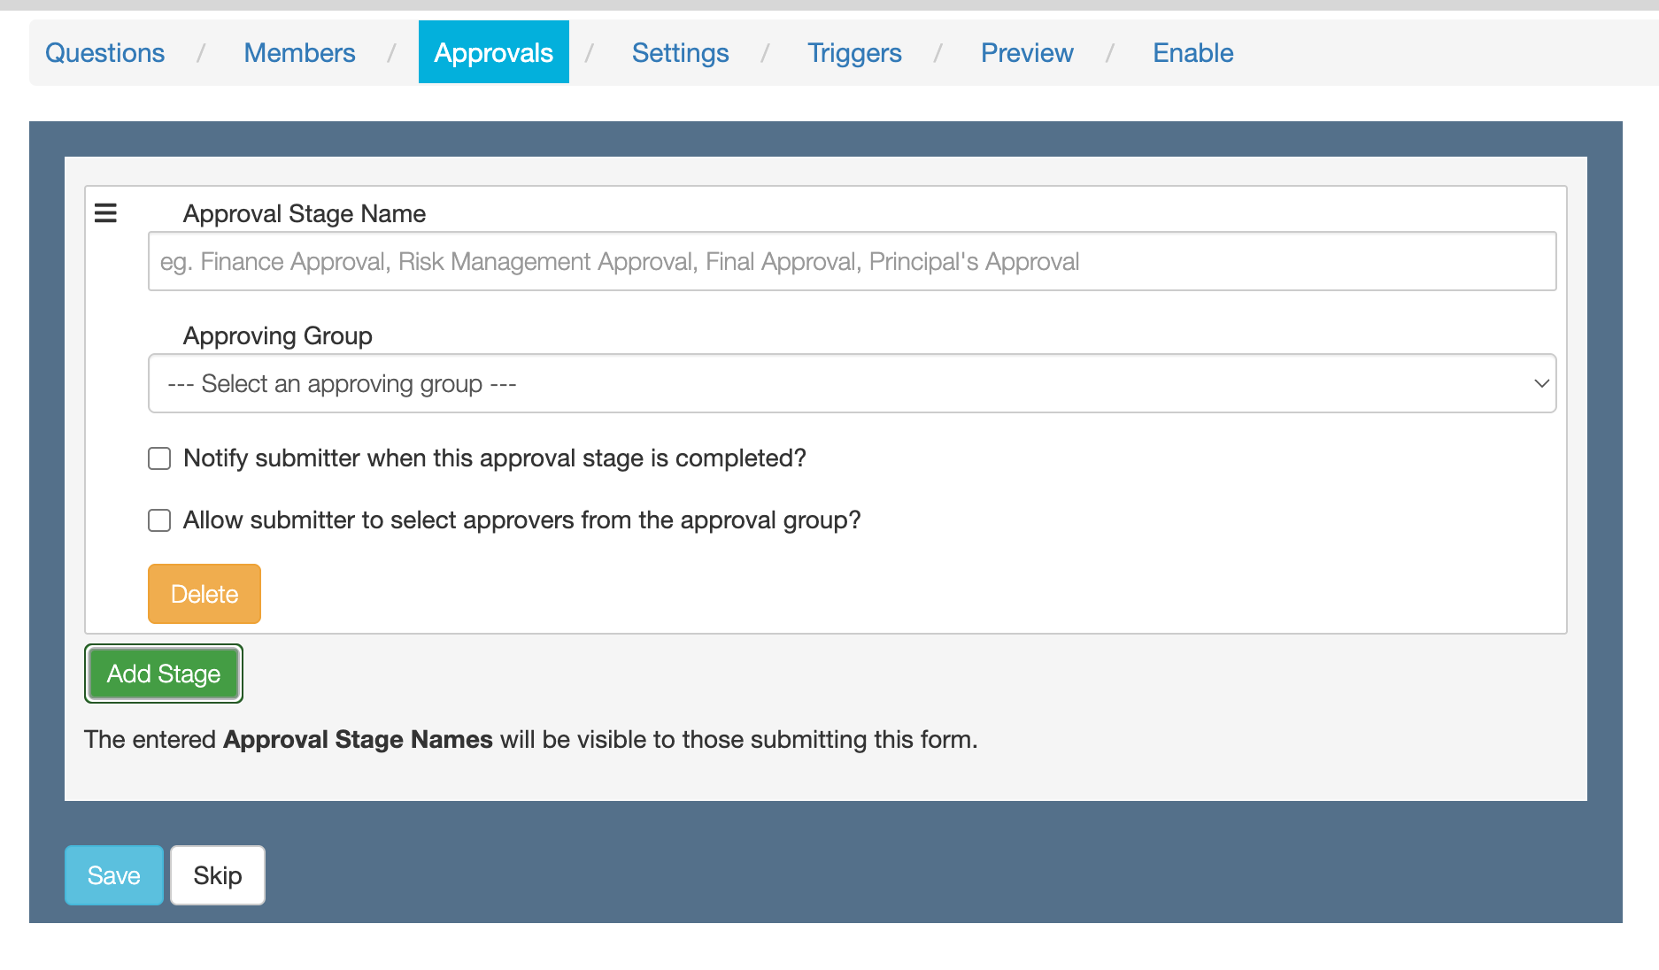1659x970 pixels.
Task: Enable the allow submitter to select approvers checkbox
Action: tap(159, 520)
